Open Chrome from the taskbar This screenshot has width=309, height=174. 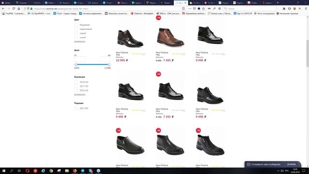pos(51,171)
